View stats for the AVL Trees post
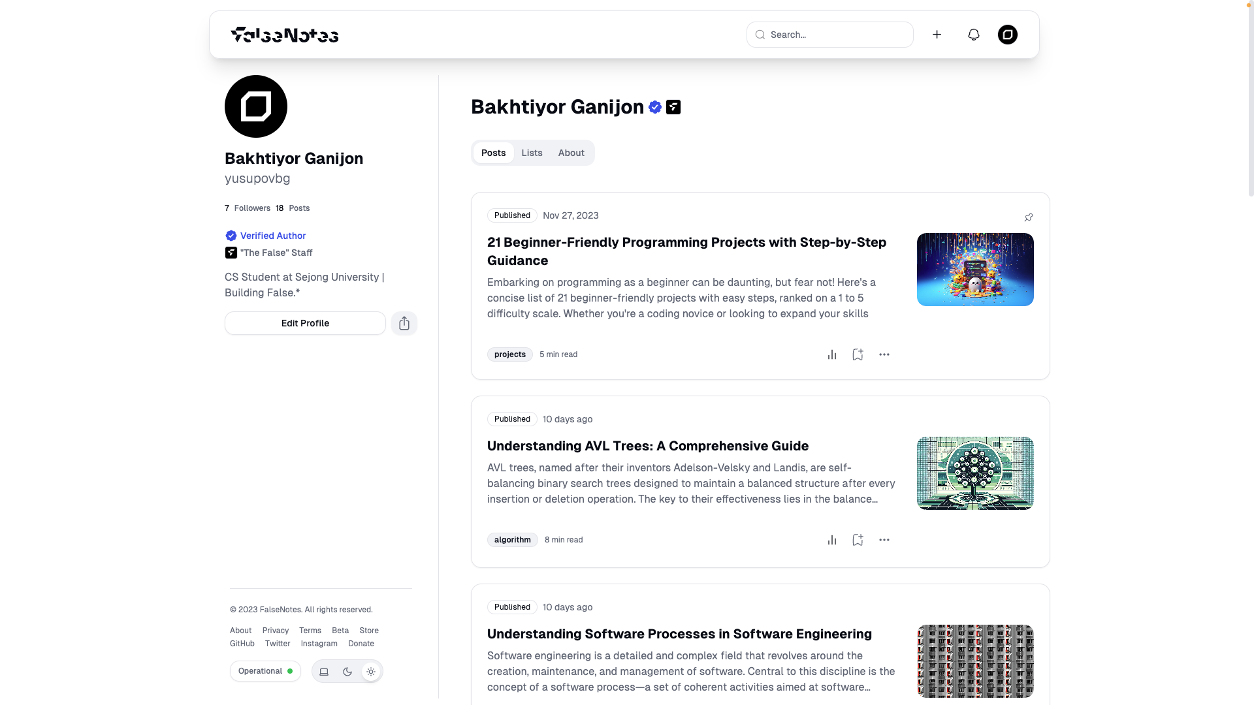 point(831,540)
